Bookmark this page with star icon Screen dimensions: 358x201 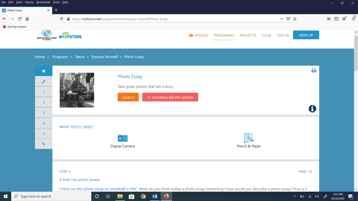coord(295,19)
